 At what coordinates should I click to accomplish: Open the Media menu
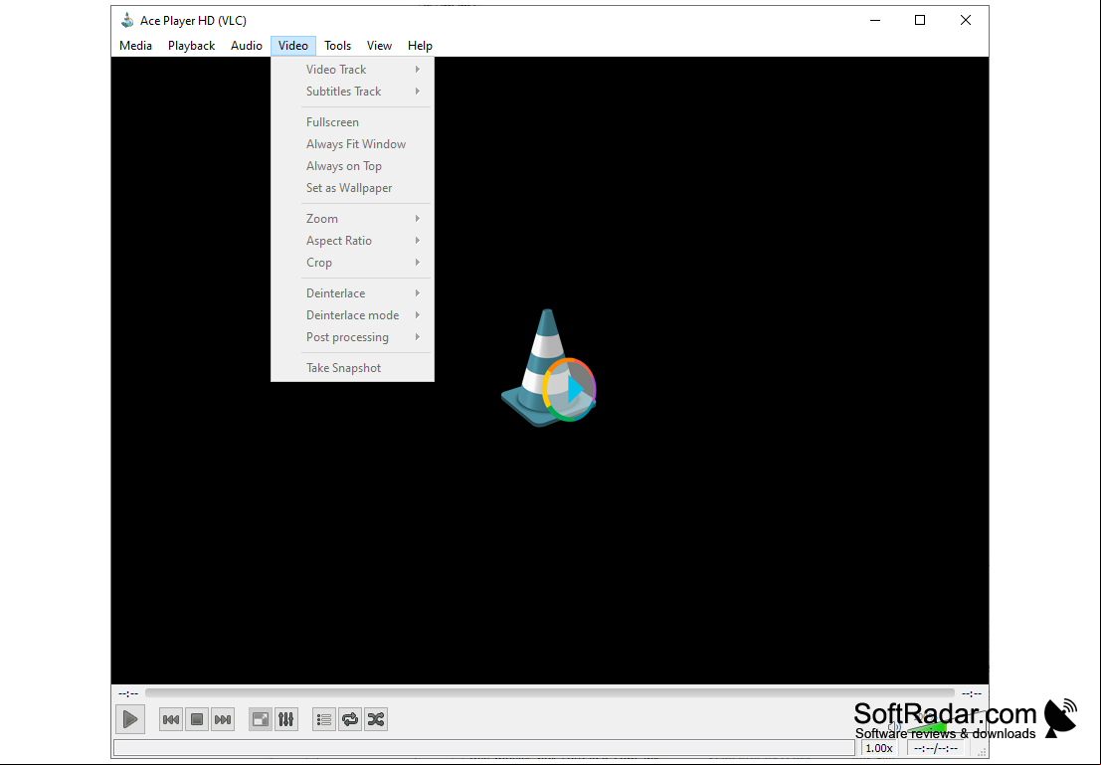click(x=135, y=46)
